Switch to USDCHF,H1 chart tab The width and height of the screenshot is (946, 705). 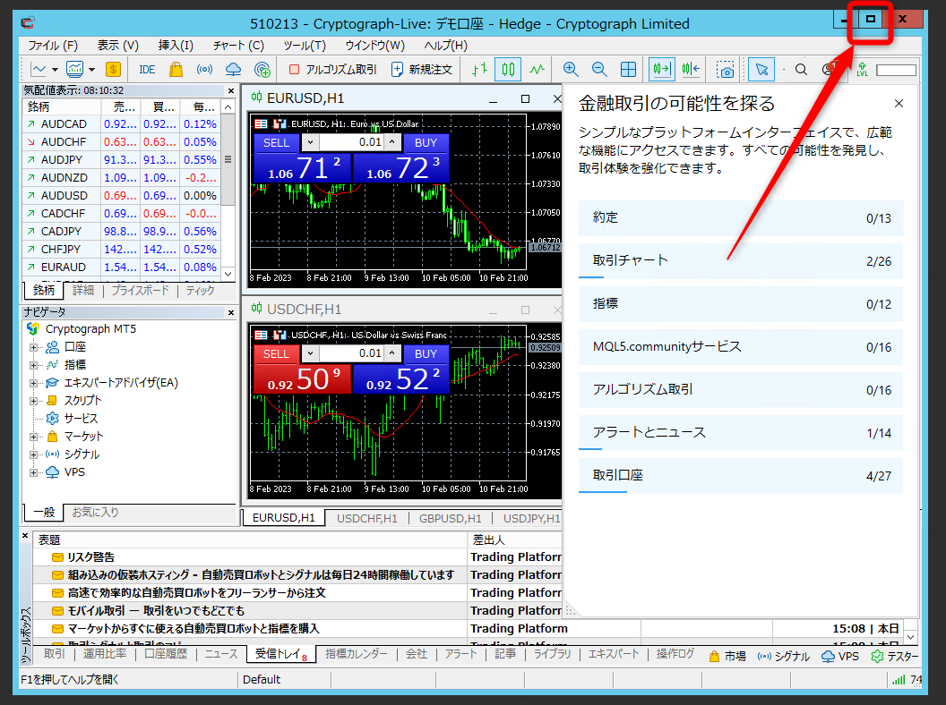click(366, 518)
